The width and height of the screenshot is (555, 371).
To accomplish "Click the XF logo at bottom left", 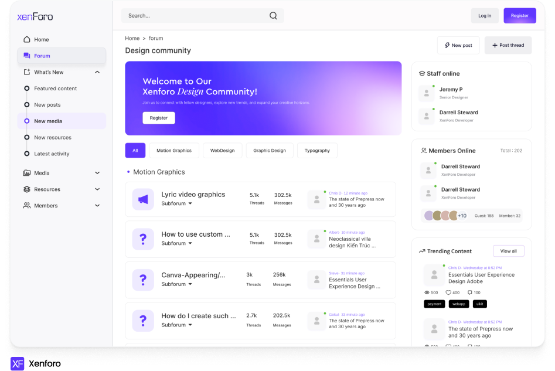I will [x=18, y=363].
